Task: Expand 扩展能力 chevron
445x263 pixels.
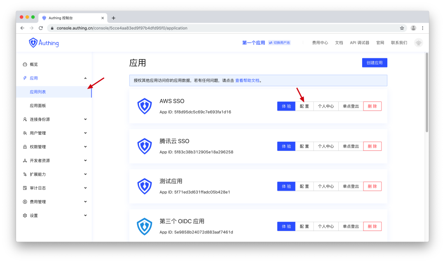Action: point(85,174)
